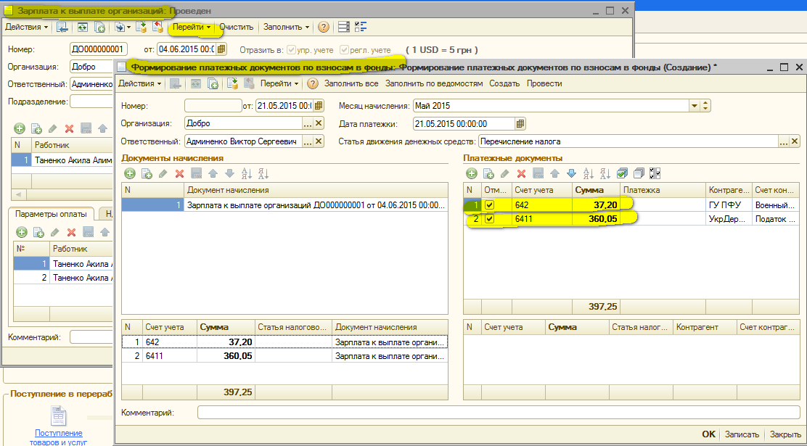This screenshot has width=807, height=446.
Task: Click post document icon in Зарплата к выплате toolbar
Action: [x=141, y=27]
